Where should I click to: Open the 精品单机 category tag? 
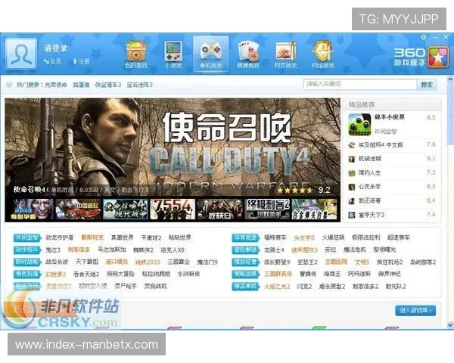[245, 287]
